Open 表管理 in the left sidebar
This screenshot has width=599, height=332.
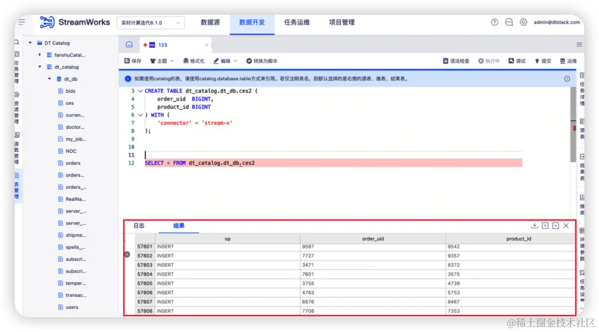click(17, 186)
